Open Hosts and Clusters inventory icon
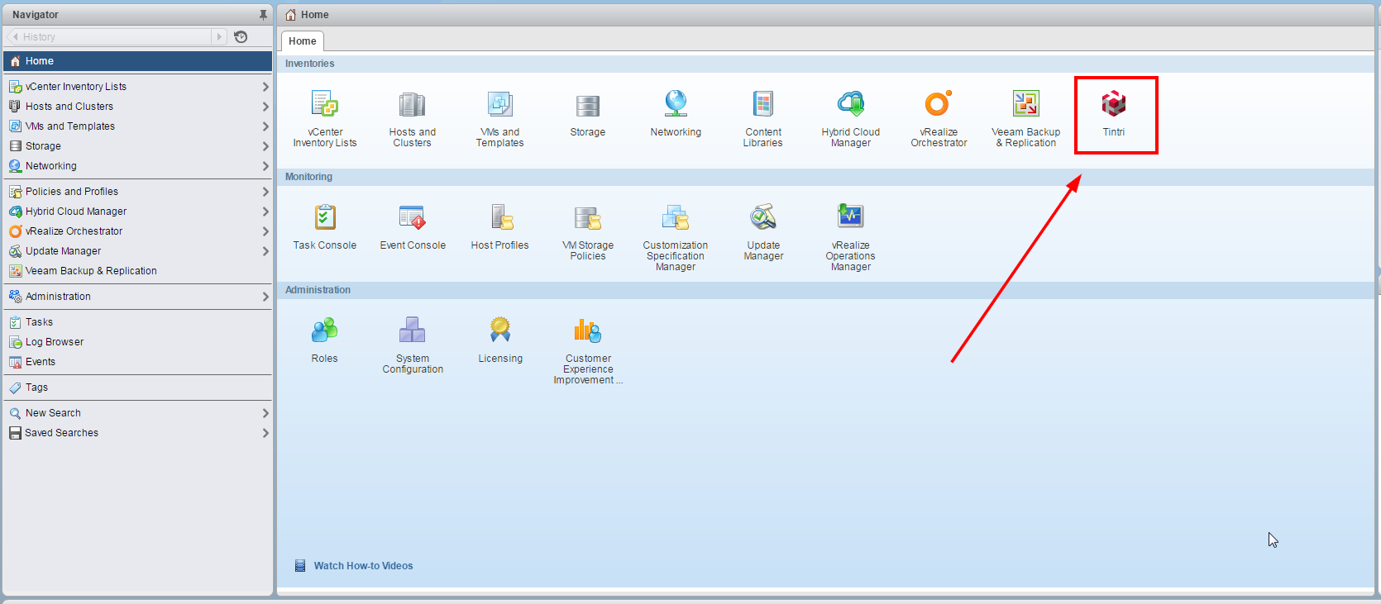Image resolution: width=1381 pixels, height=604 pixels. (412, 104)
